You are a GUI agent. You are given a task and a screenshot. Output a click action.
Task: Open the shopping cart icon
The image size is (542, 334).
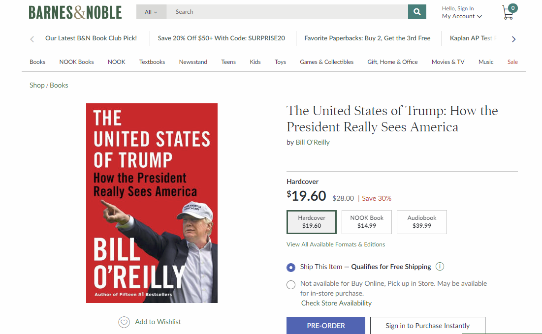coord(509,13)
